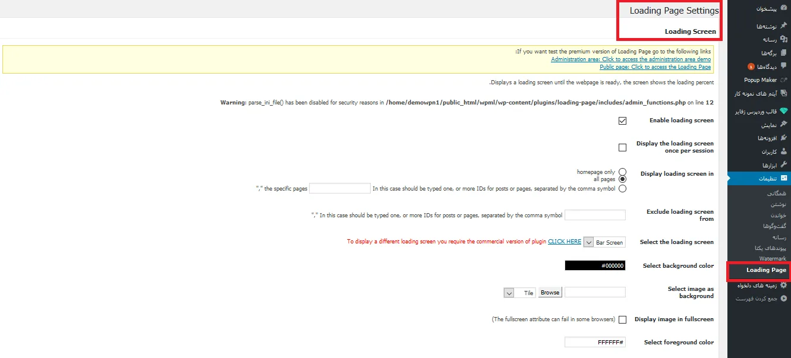Click the Pages icon beside برگه‌ها
Screen dimensions: 791x358
pos(783,53)
